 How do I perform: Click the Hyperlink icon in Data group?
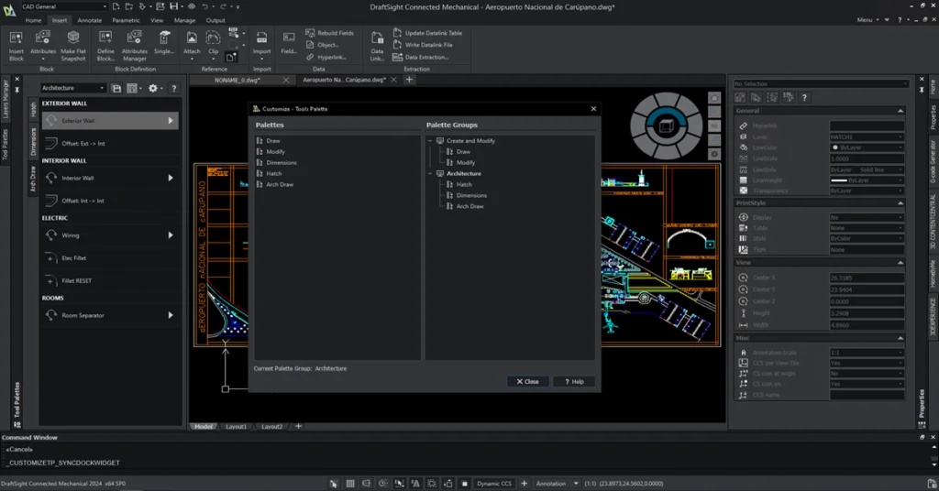pos(309,57)
